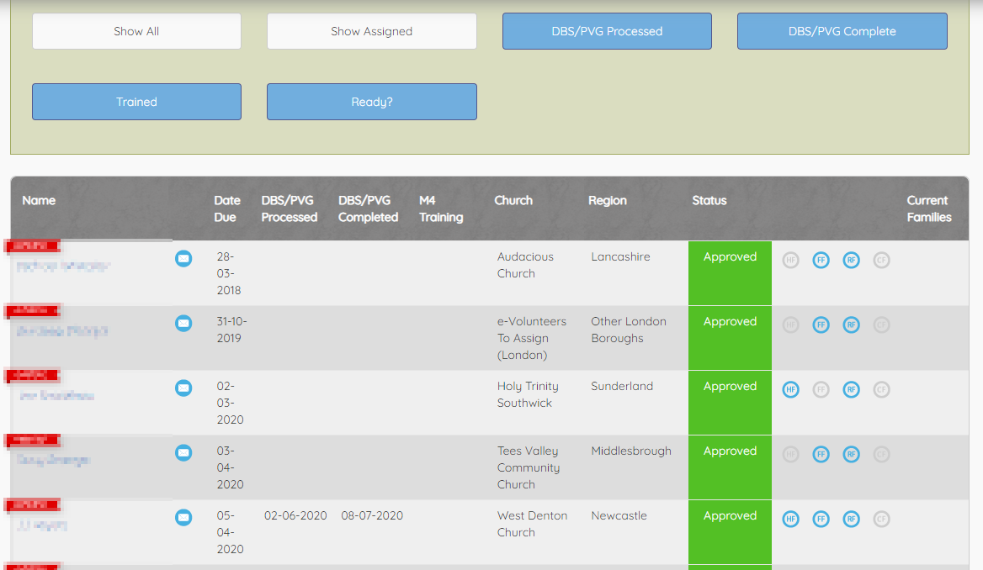
Task: Click the CF badge in the Newcastle row
Action: point(881,519)
